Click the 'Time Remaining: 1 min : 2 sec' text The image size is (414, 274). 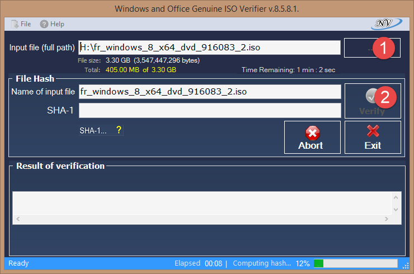[288, 70]
